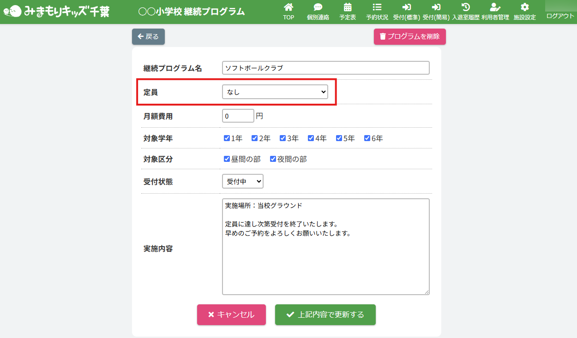Viewport: 577px width, 338px height.
Task: Open 利用者管理 user edit icon
Action: pos(495,7)
